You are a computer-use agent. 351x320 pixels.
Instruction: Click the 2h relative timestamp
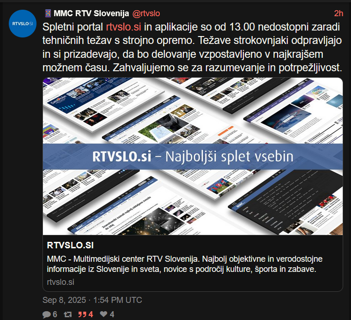[x=339, y=13]
